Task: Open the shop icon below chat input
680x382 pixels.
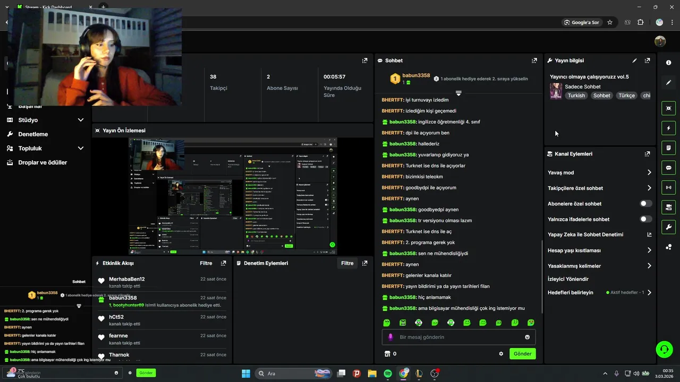Action: click(x=387, y=354)
